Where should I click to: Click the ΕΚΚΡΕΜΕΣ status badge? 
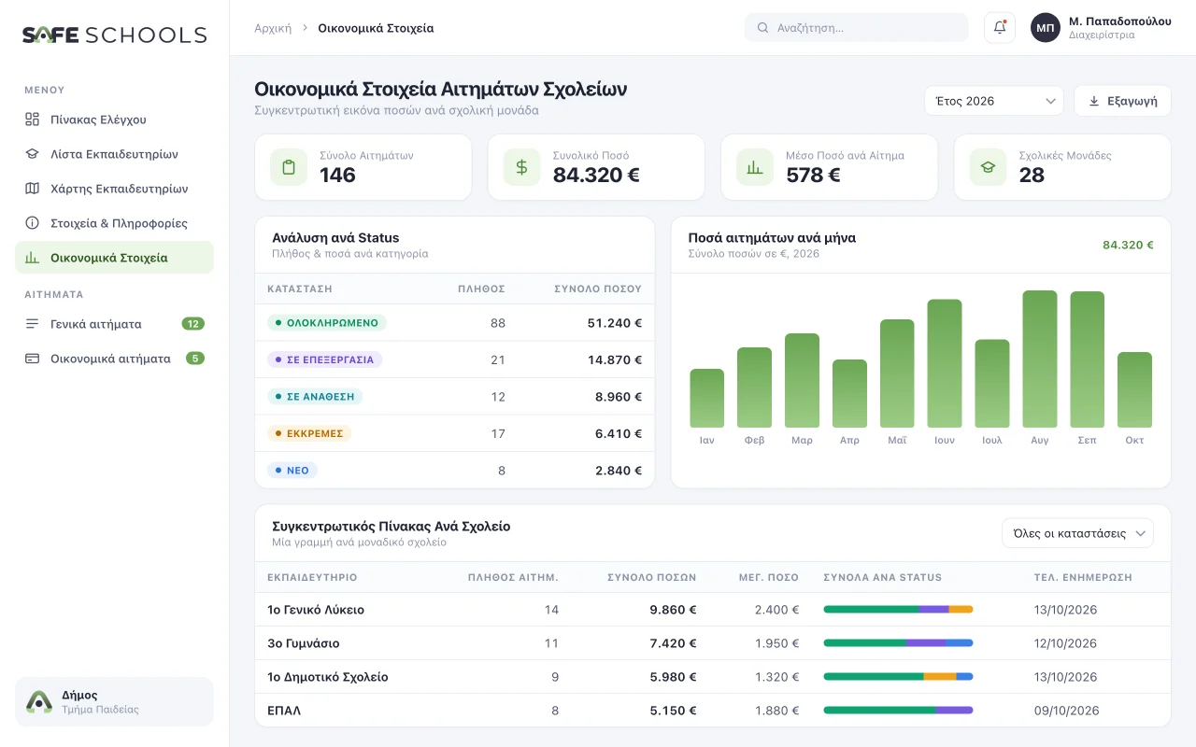coord(309,433)
